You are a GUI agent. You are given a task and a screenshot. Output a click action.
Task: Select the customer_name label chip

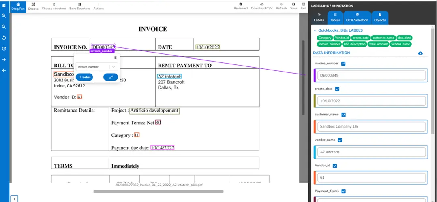point(383,38)
